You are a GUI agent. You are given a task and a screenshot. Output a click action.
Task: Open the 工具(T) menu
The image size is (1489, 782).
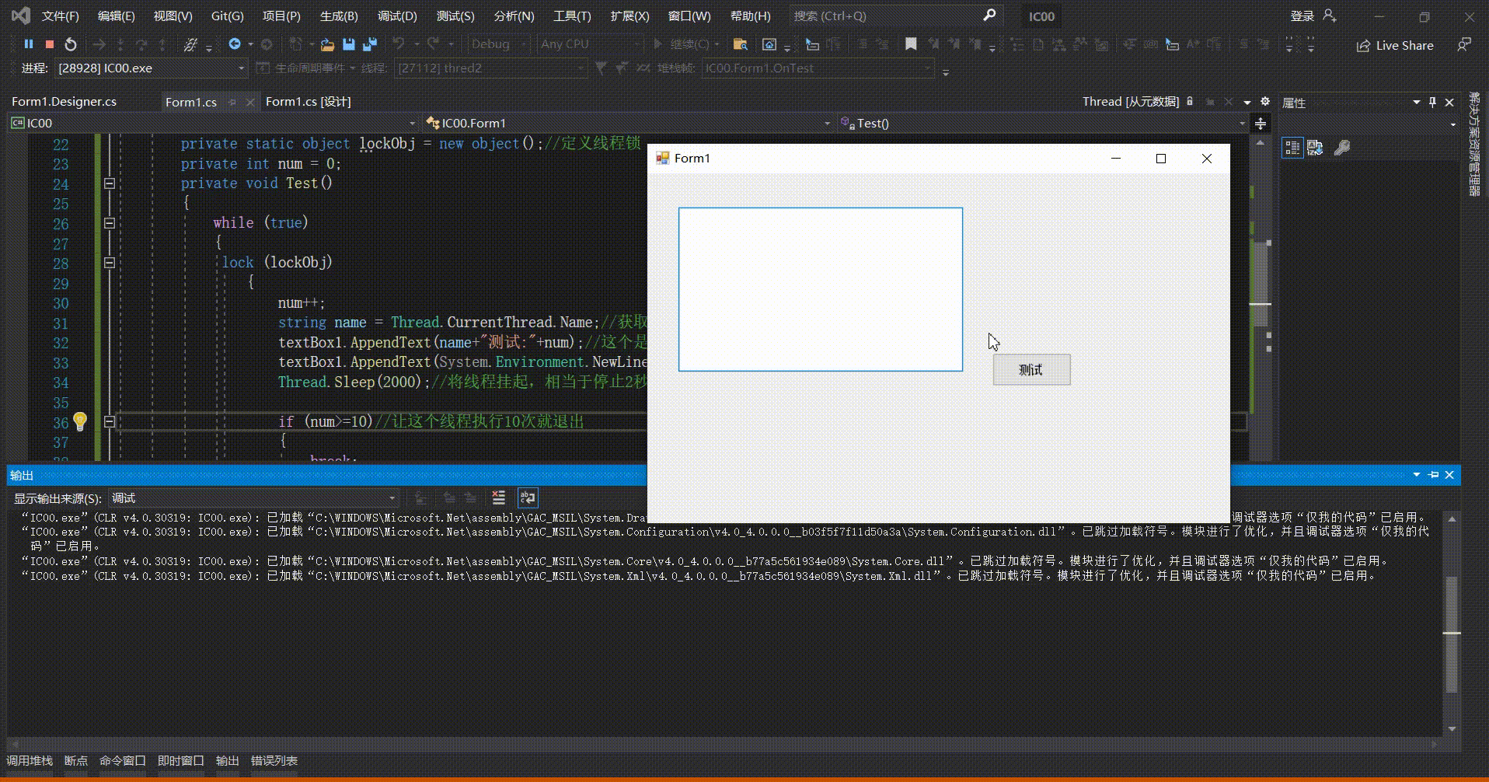[572, 16]
